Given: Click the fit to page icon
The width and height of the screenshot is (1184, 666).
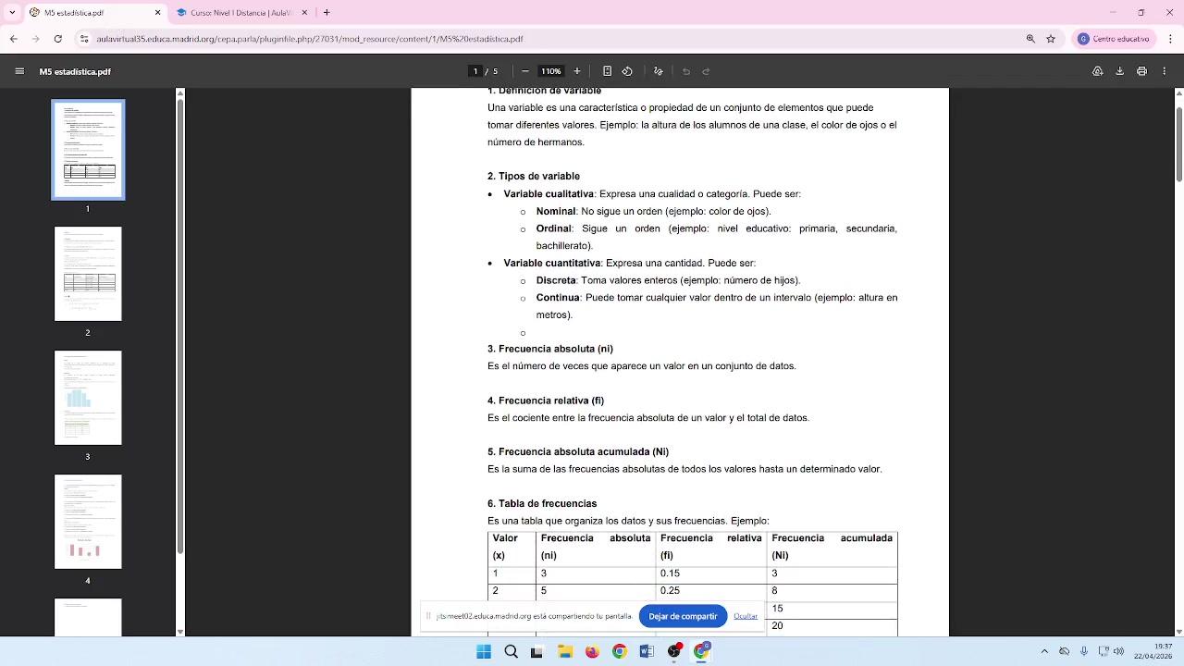Looking at the screenshot, I should coord(607,71).
